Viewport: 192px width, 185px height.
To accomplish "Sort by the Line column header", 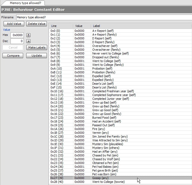I will pos(61,26).
